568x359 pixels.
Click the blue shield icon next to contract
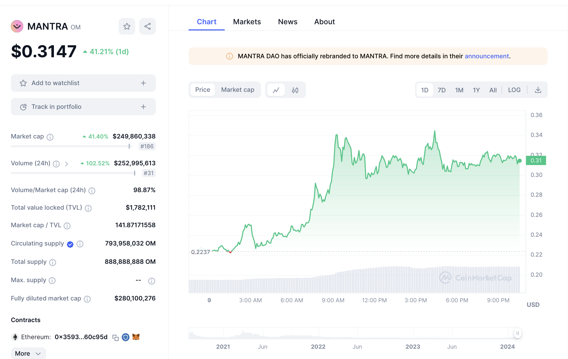pos(126,337)
